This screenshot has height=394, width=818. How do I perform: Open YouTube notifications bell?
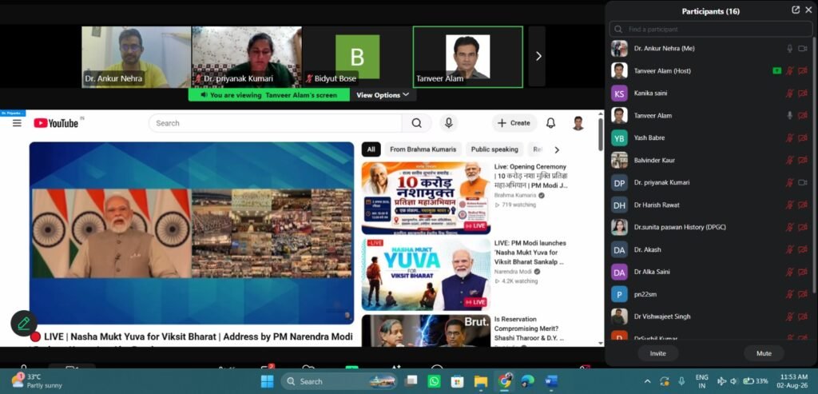click(x=550, y=123)
